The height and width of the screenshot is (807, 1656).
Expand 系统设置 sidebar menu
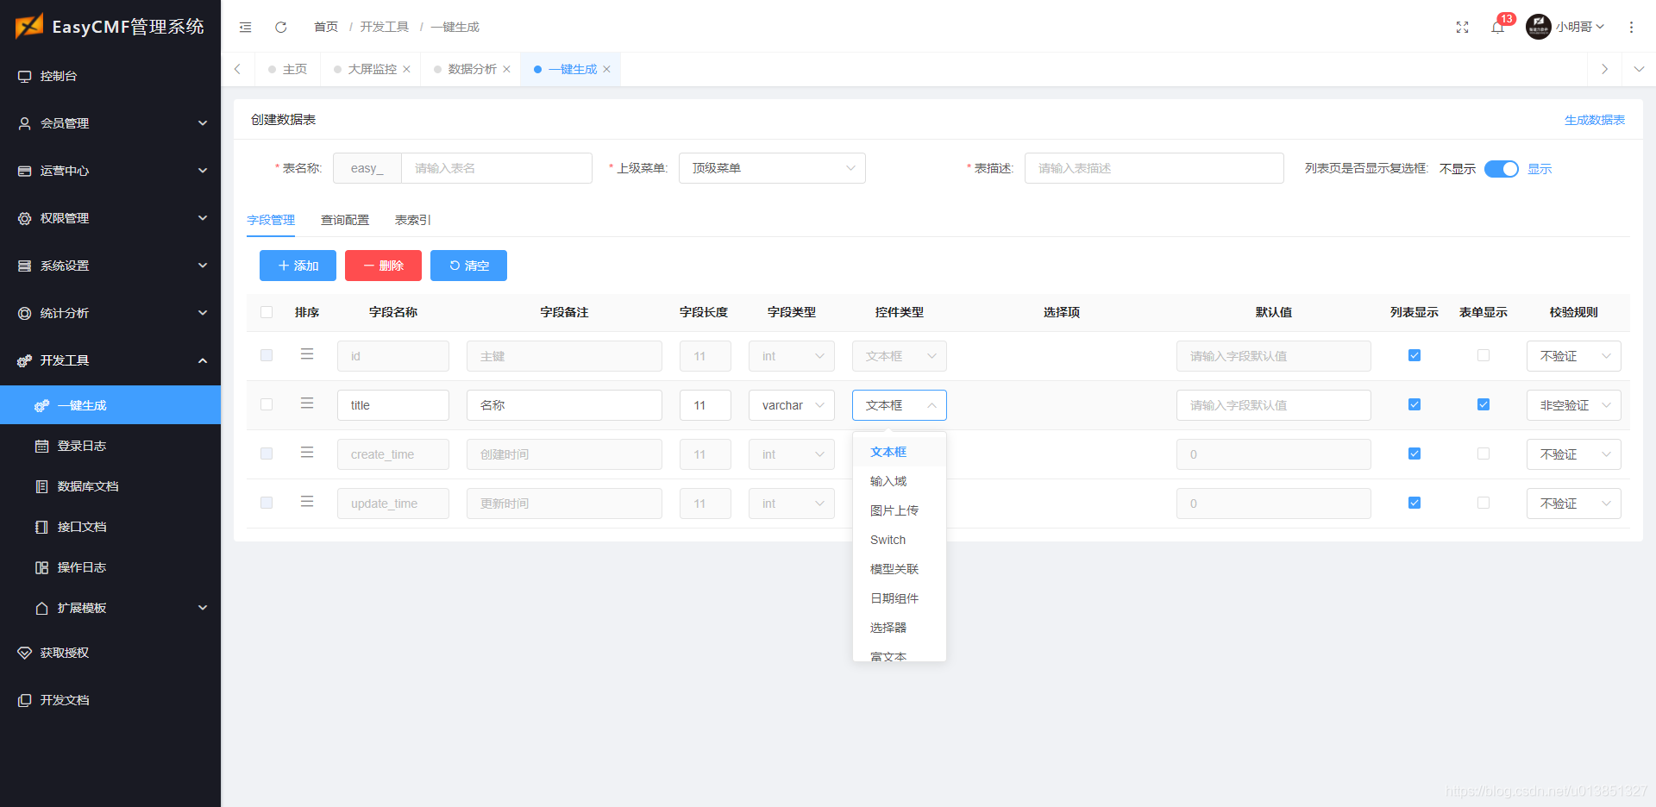[110, 266]
